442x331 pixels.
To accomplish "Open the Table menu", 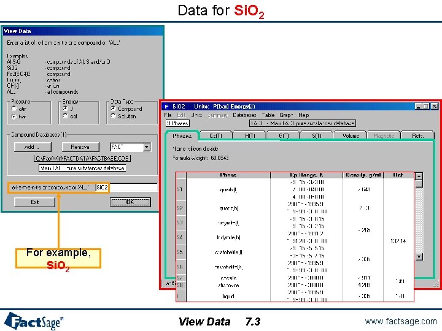I will (268, 115).
